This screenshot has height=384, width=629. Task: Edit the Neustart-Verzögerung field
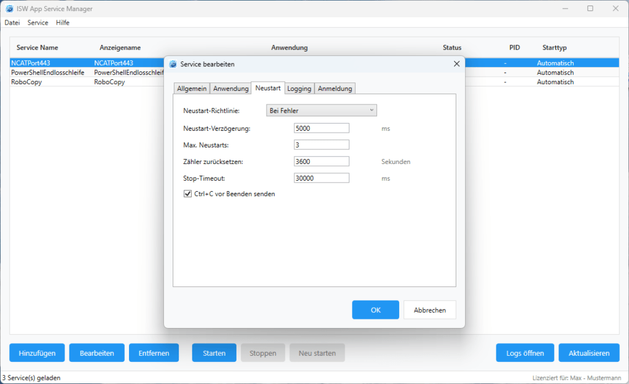point(321,128)
